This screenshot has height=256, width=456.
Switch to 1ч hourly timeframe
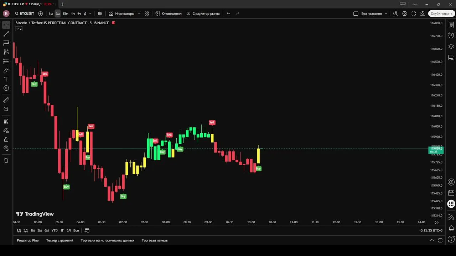[73, 14]
